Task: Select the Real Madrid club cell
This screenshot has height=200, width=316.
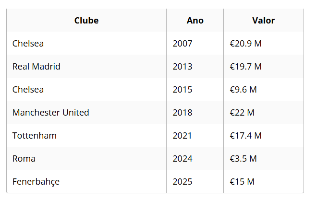Action: (36, 67)
